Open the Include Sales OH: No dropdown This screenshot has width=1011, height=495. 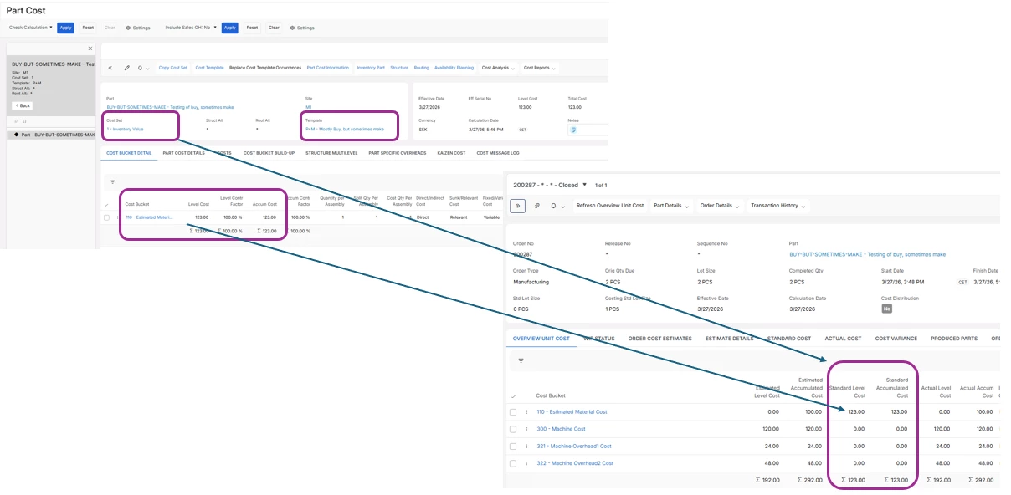click(x=192, y=28)
